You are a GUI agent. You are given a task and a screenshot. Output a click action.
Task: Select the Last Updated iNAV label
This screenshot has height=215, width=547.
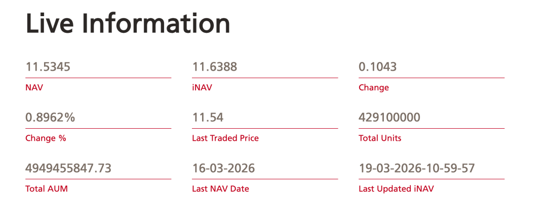point(396,189)
